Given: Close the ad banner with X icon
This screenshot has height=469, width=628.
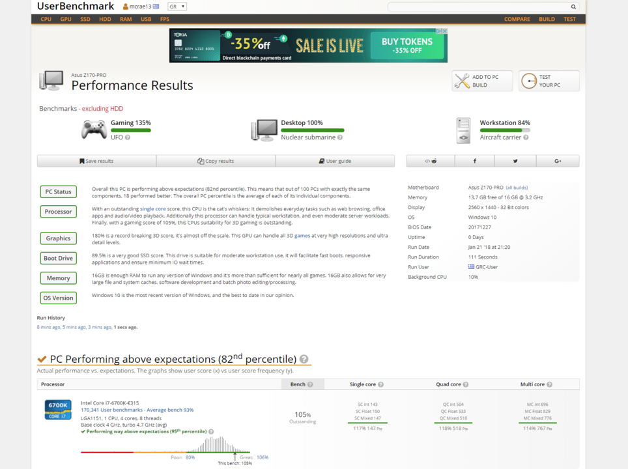Looking at the screenshot, I should tap(444, 31).
